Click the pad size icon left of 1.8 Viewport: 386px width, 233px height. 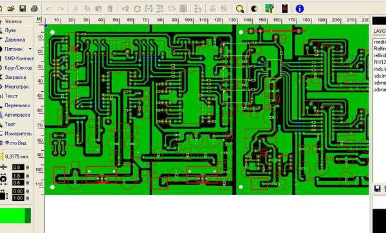[3, 179]
